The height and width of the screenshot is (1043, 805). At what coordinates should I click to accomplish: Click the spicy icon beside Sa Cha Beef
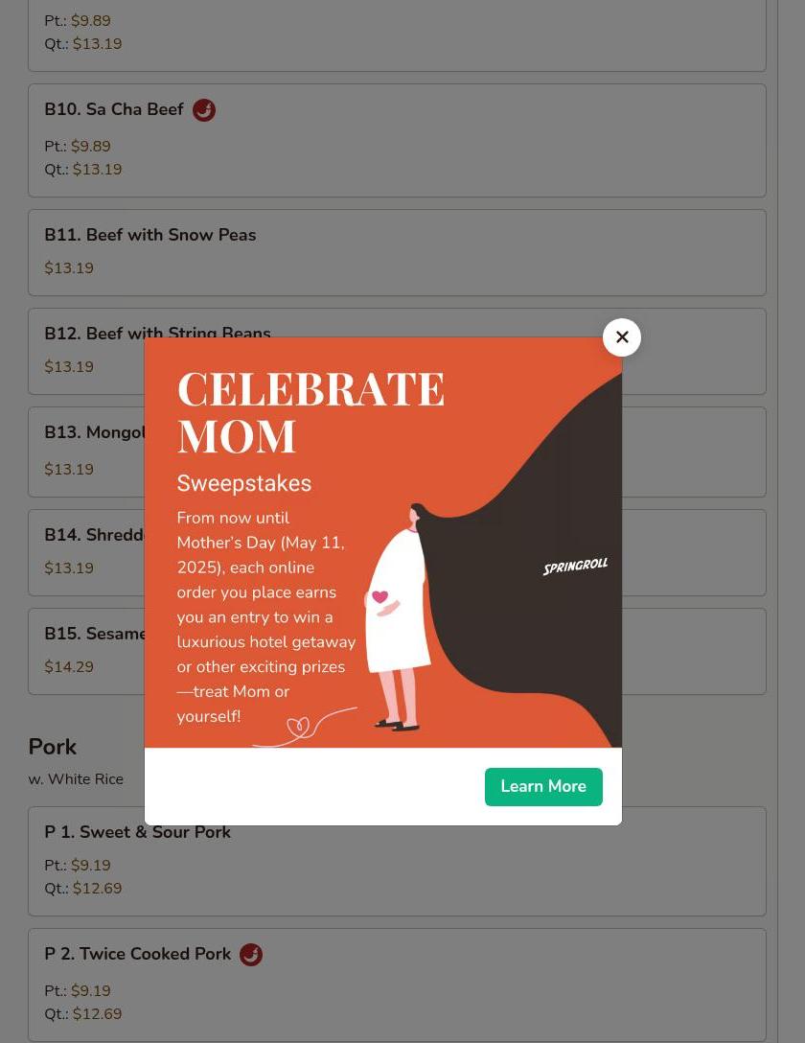tap(204, 109)
